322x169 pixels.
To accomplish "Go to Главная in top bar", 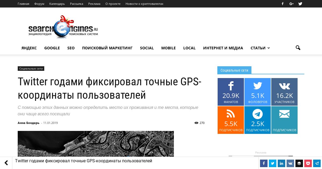I will 23,4.
